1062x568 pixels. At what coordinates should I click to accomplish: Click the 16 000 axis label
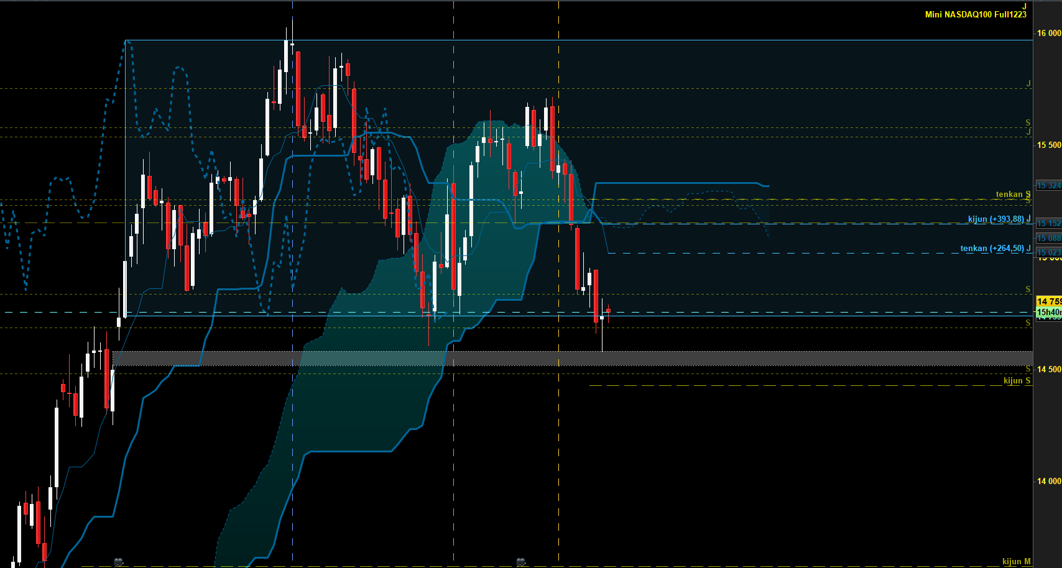pos(1048,34)
